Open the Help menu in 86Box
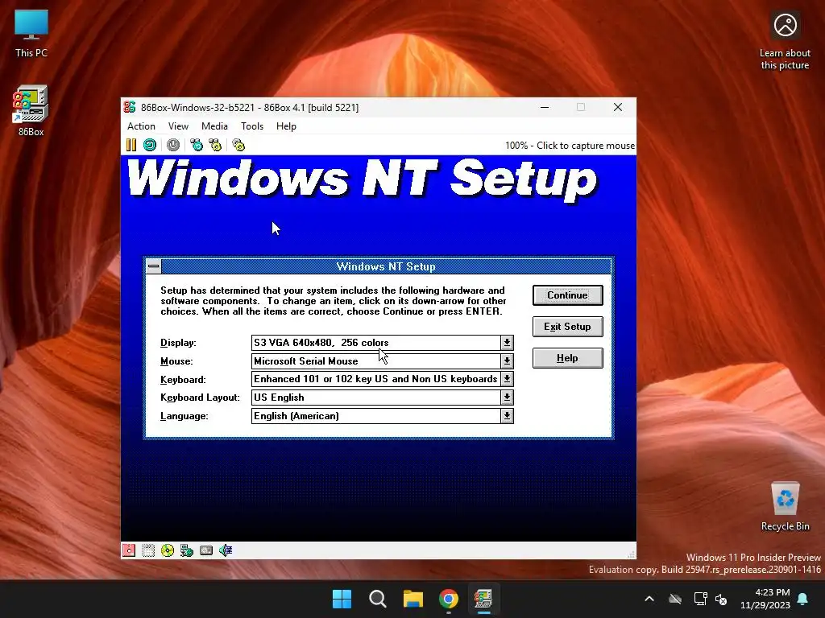 click(x=286, y=126)
